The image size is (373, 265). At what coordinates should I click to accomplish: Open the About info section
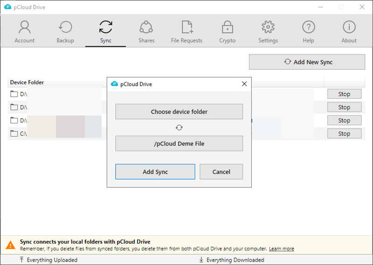(x=349, y=27)
